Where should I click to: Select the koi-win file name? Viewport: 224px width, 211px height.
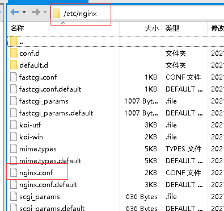coord(31,137)
